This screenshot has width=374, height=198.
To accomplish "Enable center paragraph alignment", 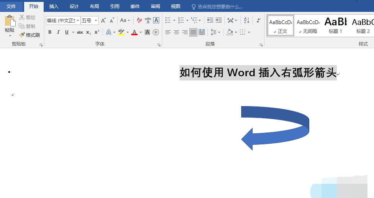I will pos(176,32).
